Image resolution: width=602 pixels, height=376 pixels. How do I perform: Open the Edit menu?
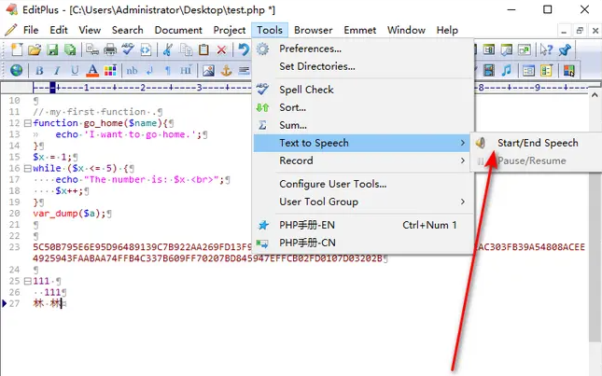[59, 30]
